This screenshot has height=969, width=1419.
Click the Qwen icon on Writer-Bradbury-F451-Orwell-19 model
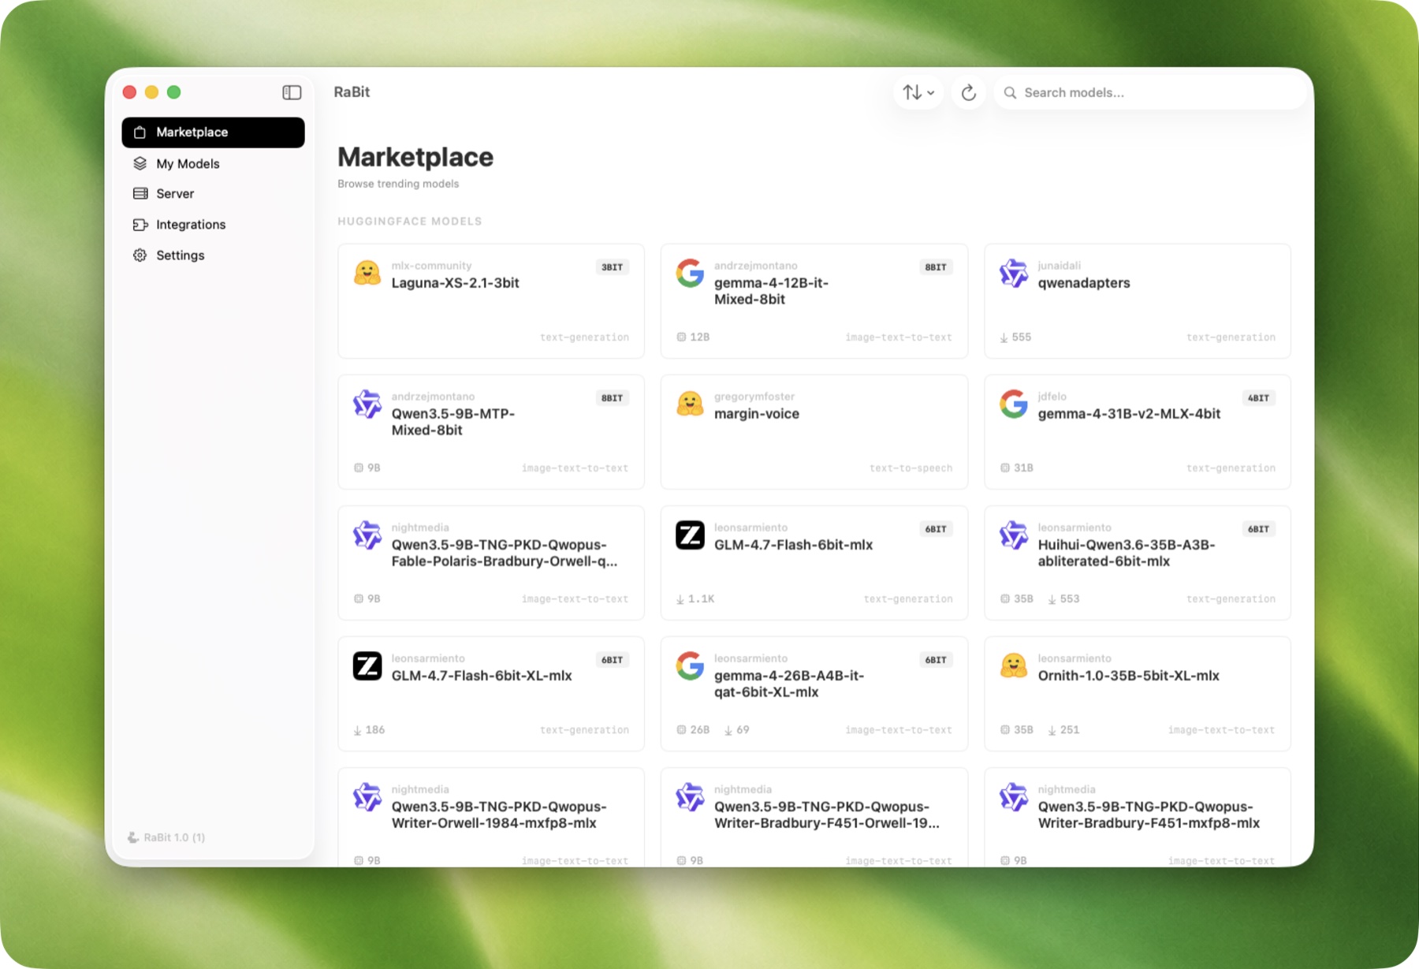[690, 796]
